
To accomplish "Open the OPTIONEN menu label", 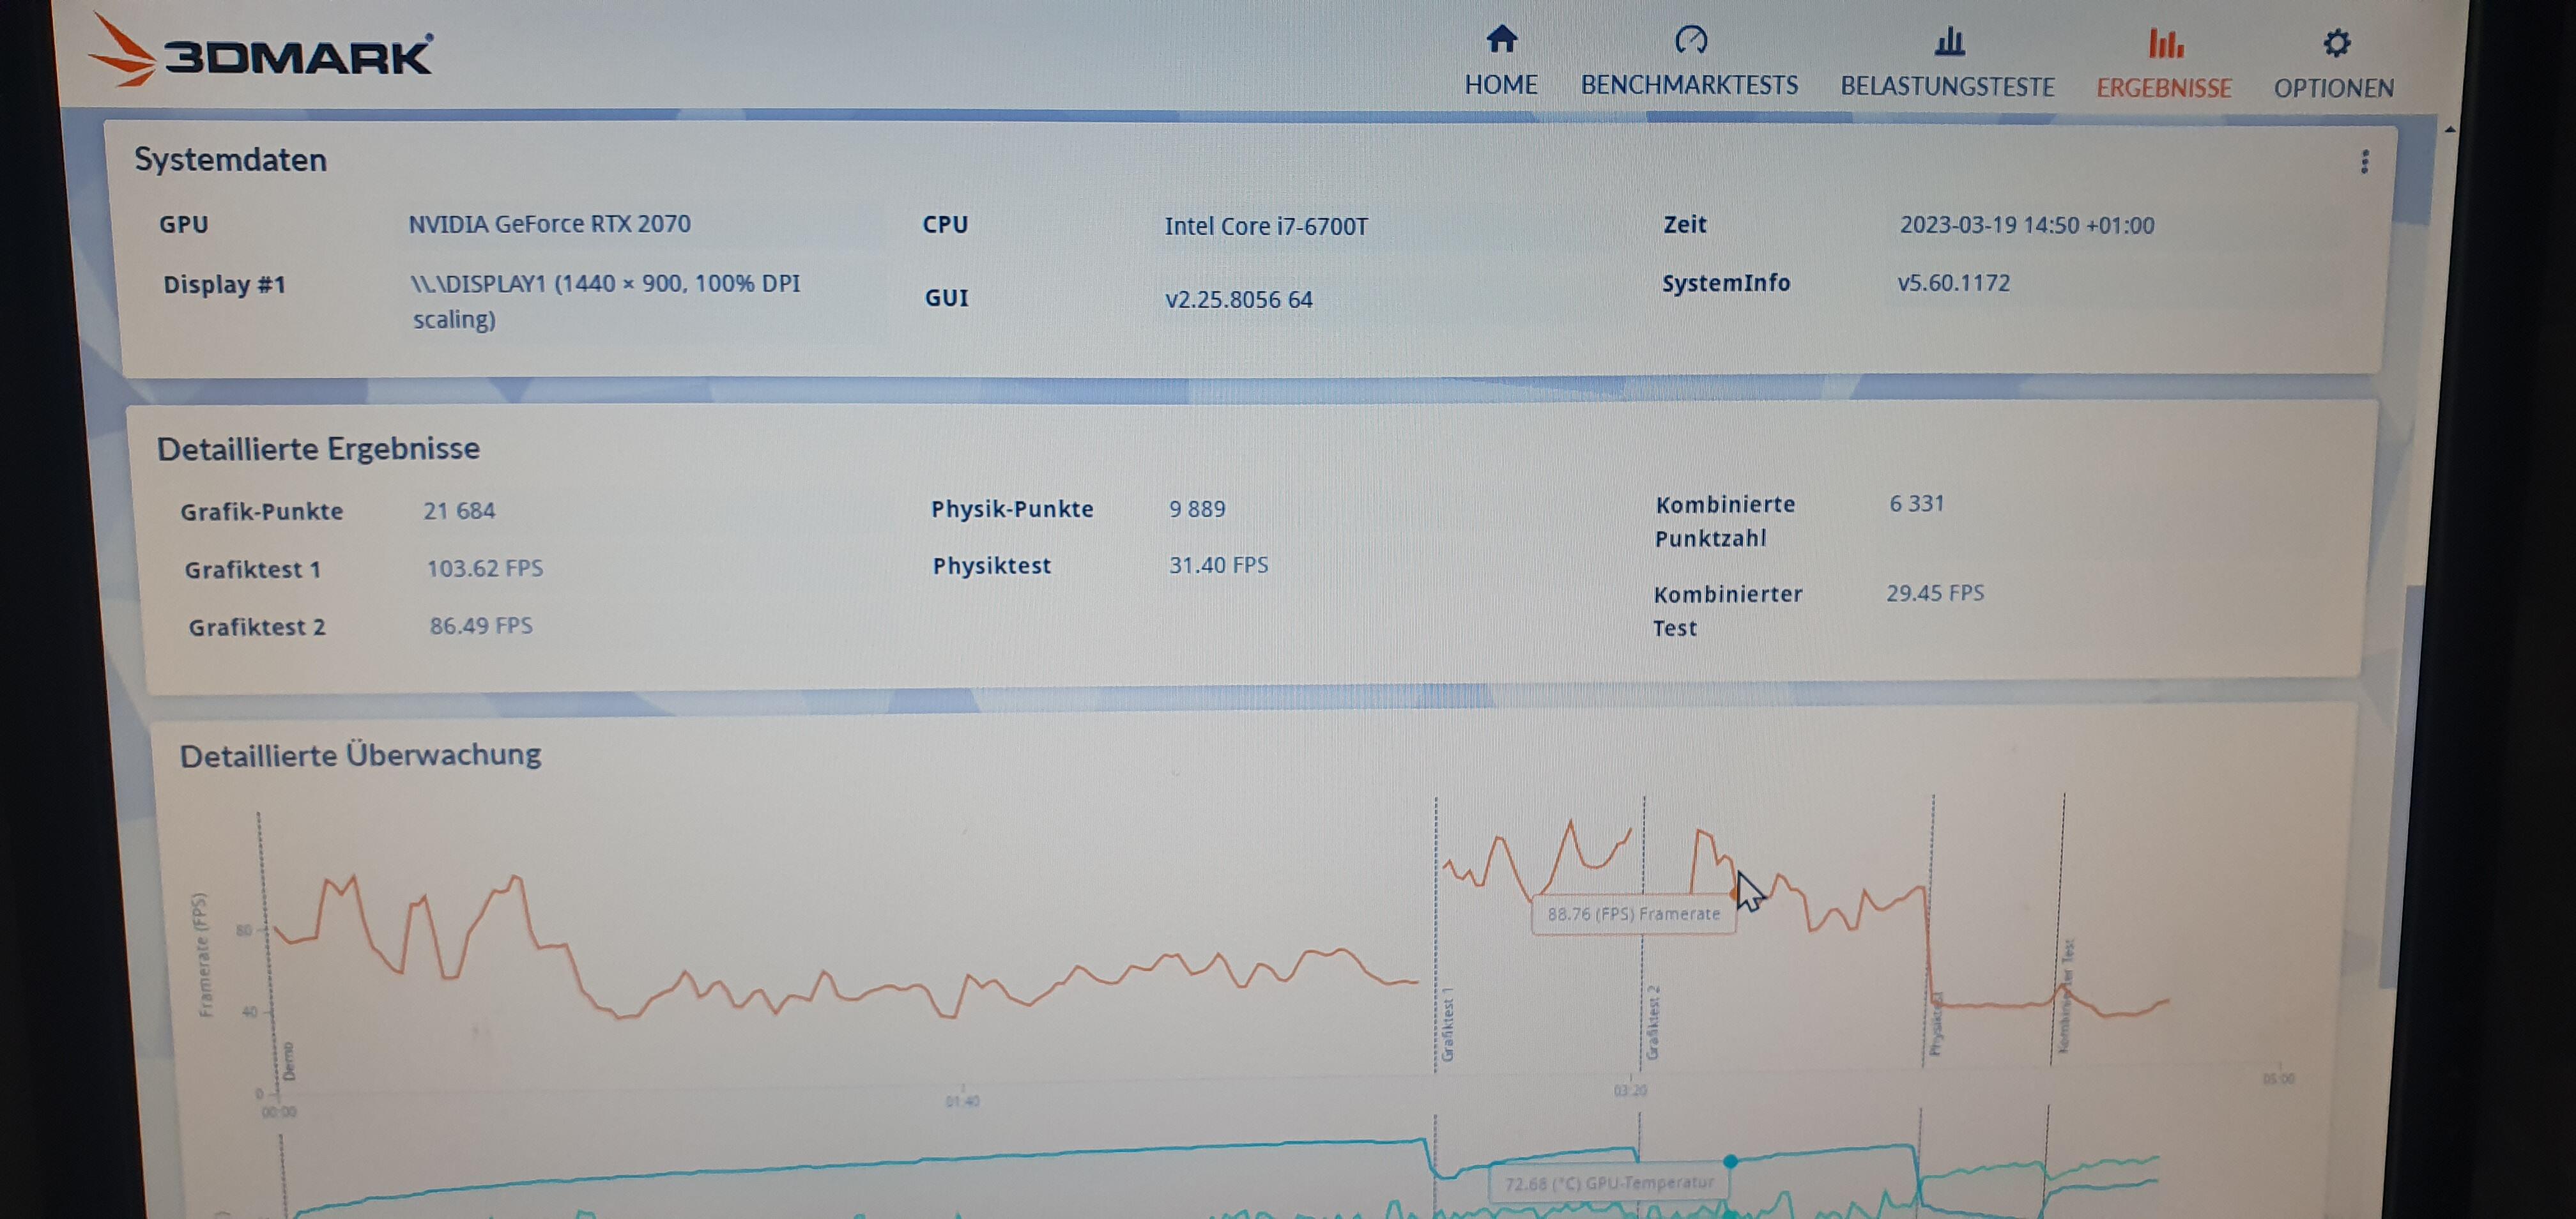I will pyautogui.click(x=2334, y=88).
